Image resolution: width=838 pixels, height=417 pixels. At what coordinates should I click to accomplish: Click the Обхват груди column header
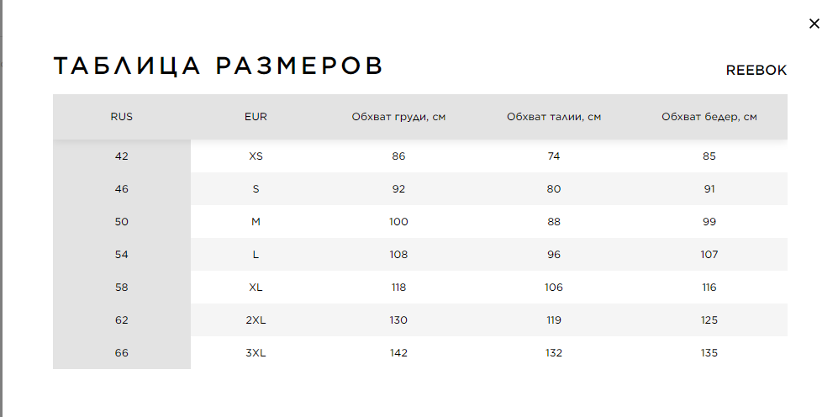398,117
